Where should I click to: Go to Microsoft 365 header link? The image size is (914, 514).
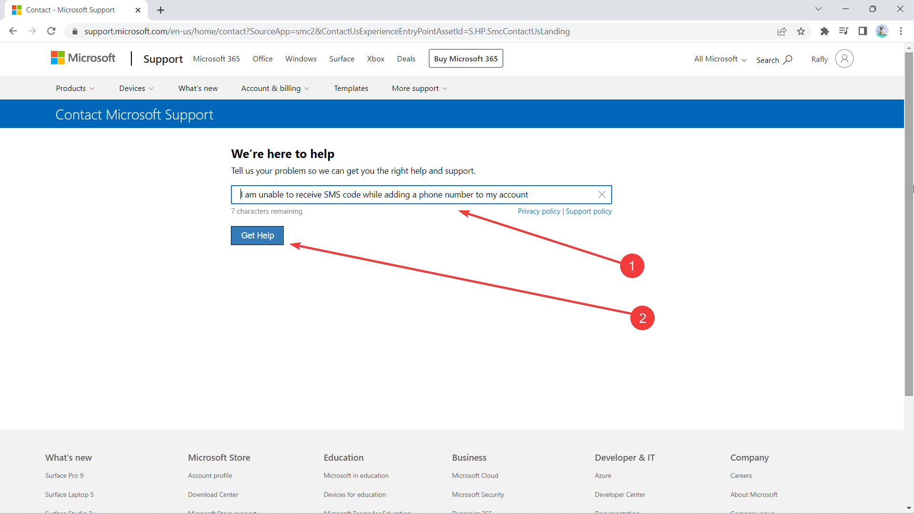[x=217, y=59]
